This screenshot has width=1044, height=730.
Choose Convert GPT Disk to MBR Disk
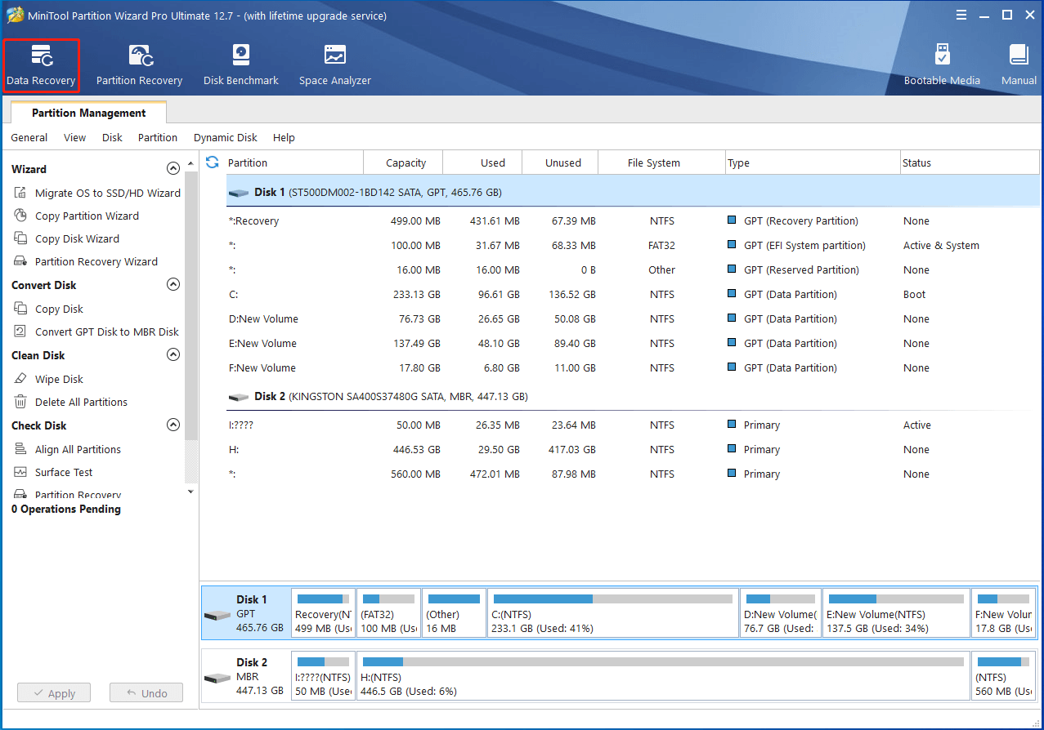pos(96,332)
